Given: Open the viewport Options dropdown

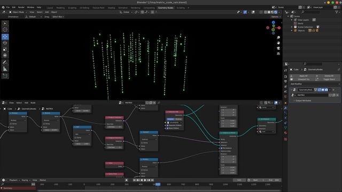Looking at the screenshot, I should coord(276,17).
